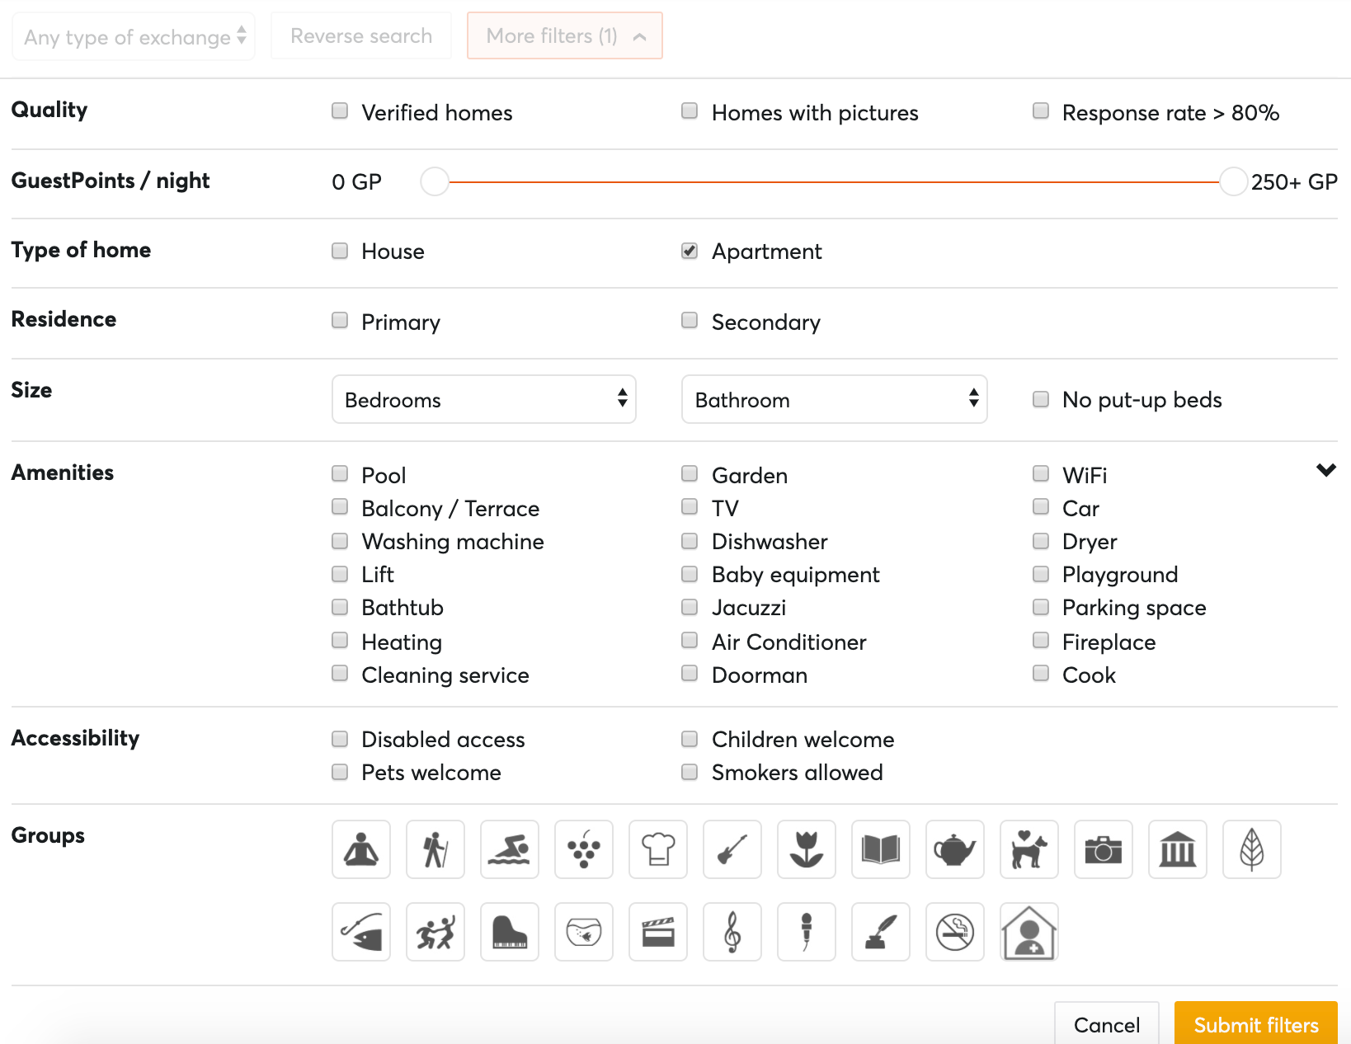Select the fishing hook group icon
Viewport: 1351px width, 1044px height.
[x=361, y=932]
